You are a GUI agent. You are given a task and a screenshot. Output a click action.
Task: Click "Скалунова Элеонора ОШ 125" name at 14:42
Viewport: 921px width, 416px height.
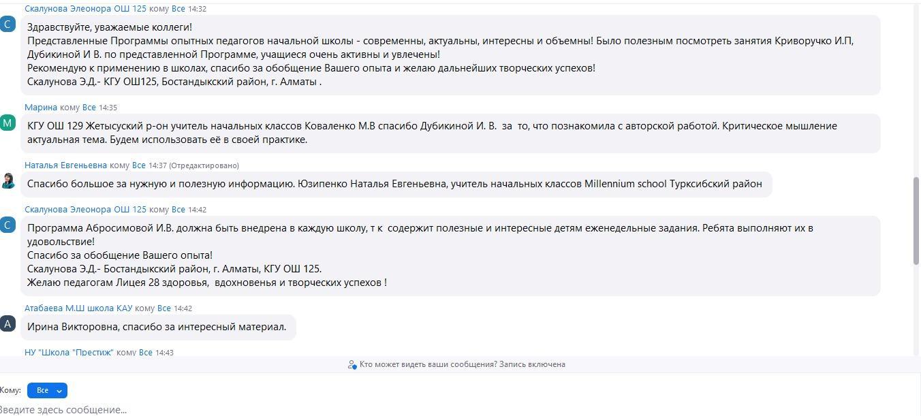(x=85, y=210)
